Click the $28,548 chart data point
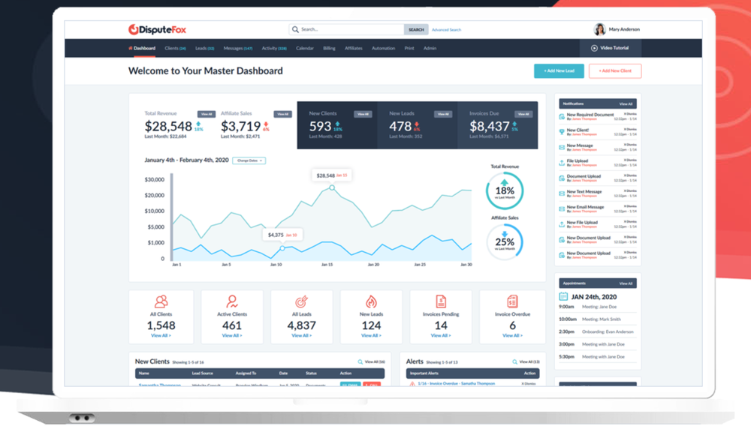The height and width of the screenshot is (438, 751). point(332,188)
